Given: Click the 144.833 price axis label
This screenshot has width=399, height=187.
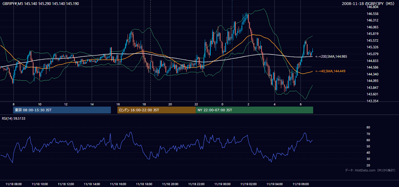Looking at the screenshot, I should [x=372, y=61].
